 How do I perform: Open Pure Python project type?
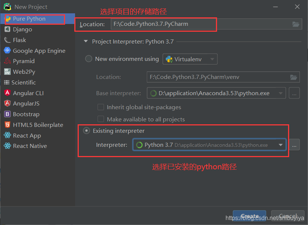[38, 18]
